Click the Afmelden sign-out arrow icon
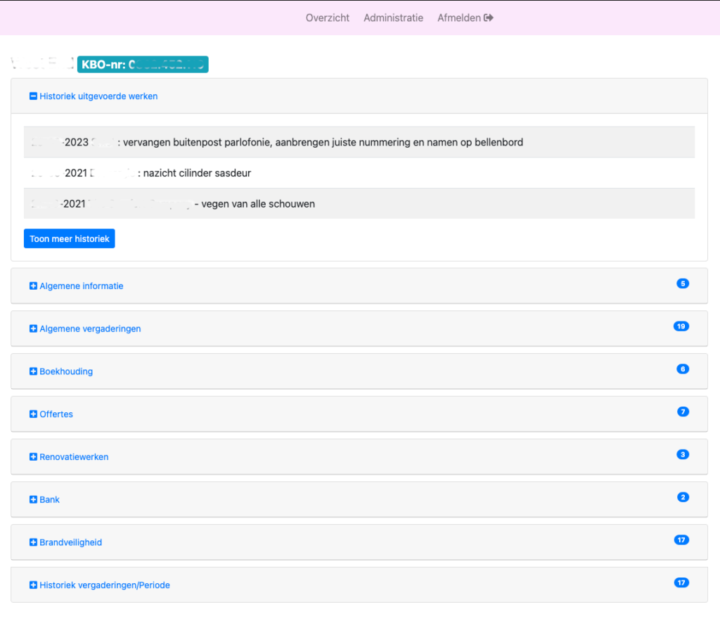Image resolution: width=720 pixels, height=619 pixels. click(489, 18)
